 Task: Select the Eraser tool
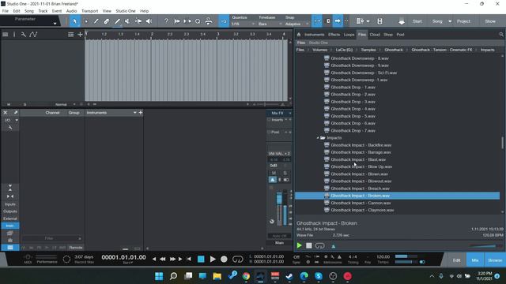coord(106,21)
